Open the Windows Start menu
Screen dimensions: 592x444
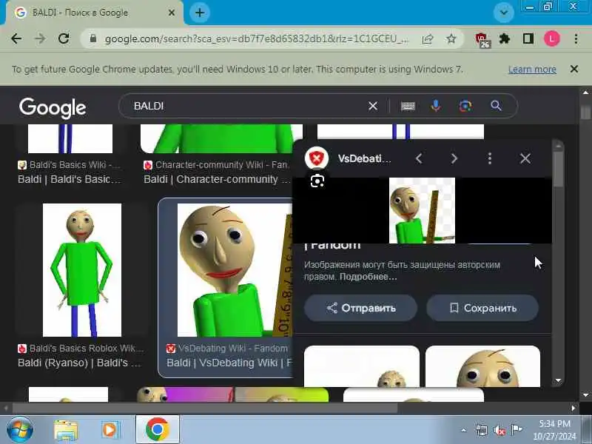[x=20, y=430]
